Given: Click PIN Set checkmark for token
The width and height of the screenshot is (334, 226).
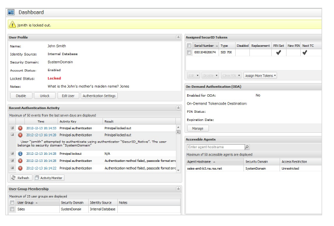Looking at the screenshot, I should (278, 52).
